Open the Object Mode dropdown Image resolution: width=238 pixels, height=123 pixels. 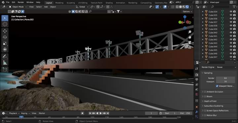(x=18, y=7)
